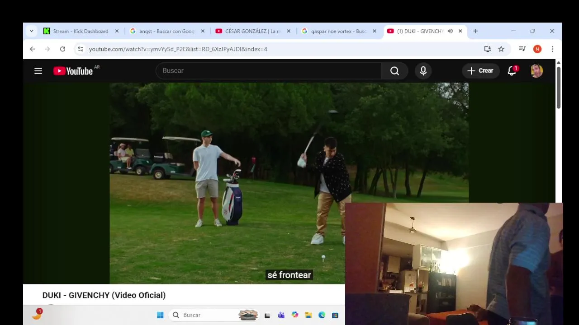Click the 'sé frontear' subtitle caption
Image resolution: width=579 pixels, height=325 pixels.
click(289, 275)
